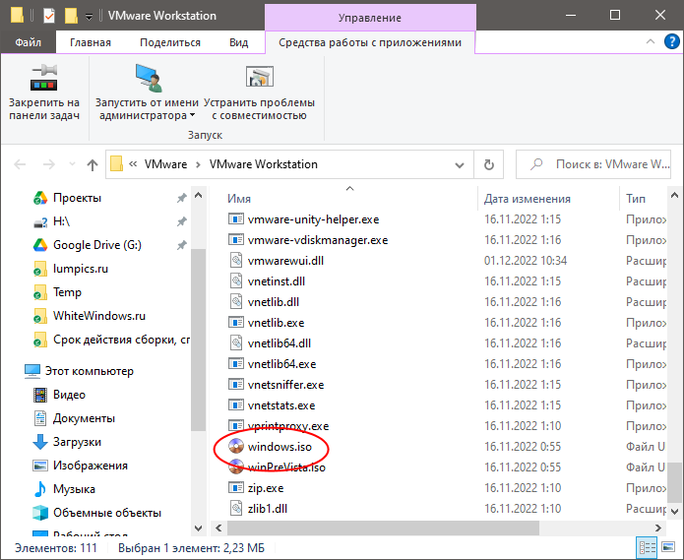This screenshot has width=684, height=560.
Task: Select the vmware-vdiskmanager.exe file
Action: click(318, 240)
